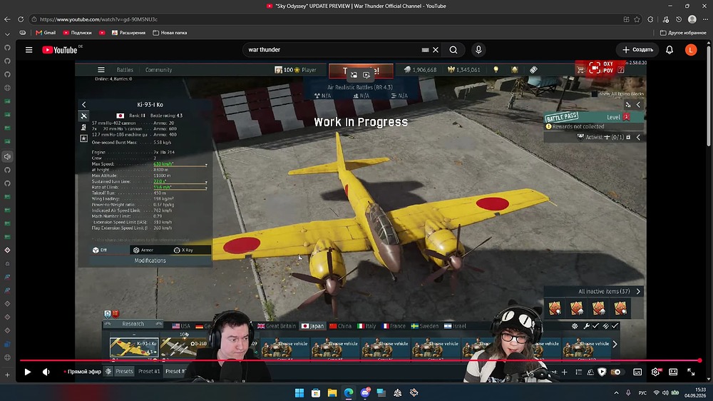
Task: Focus the 'war thunder' search input field
Action: click(x=332, y=50)
